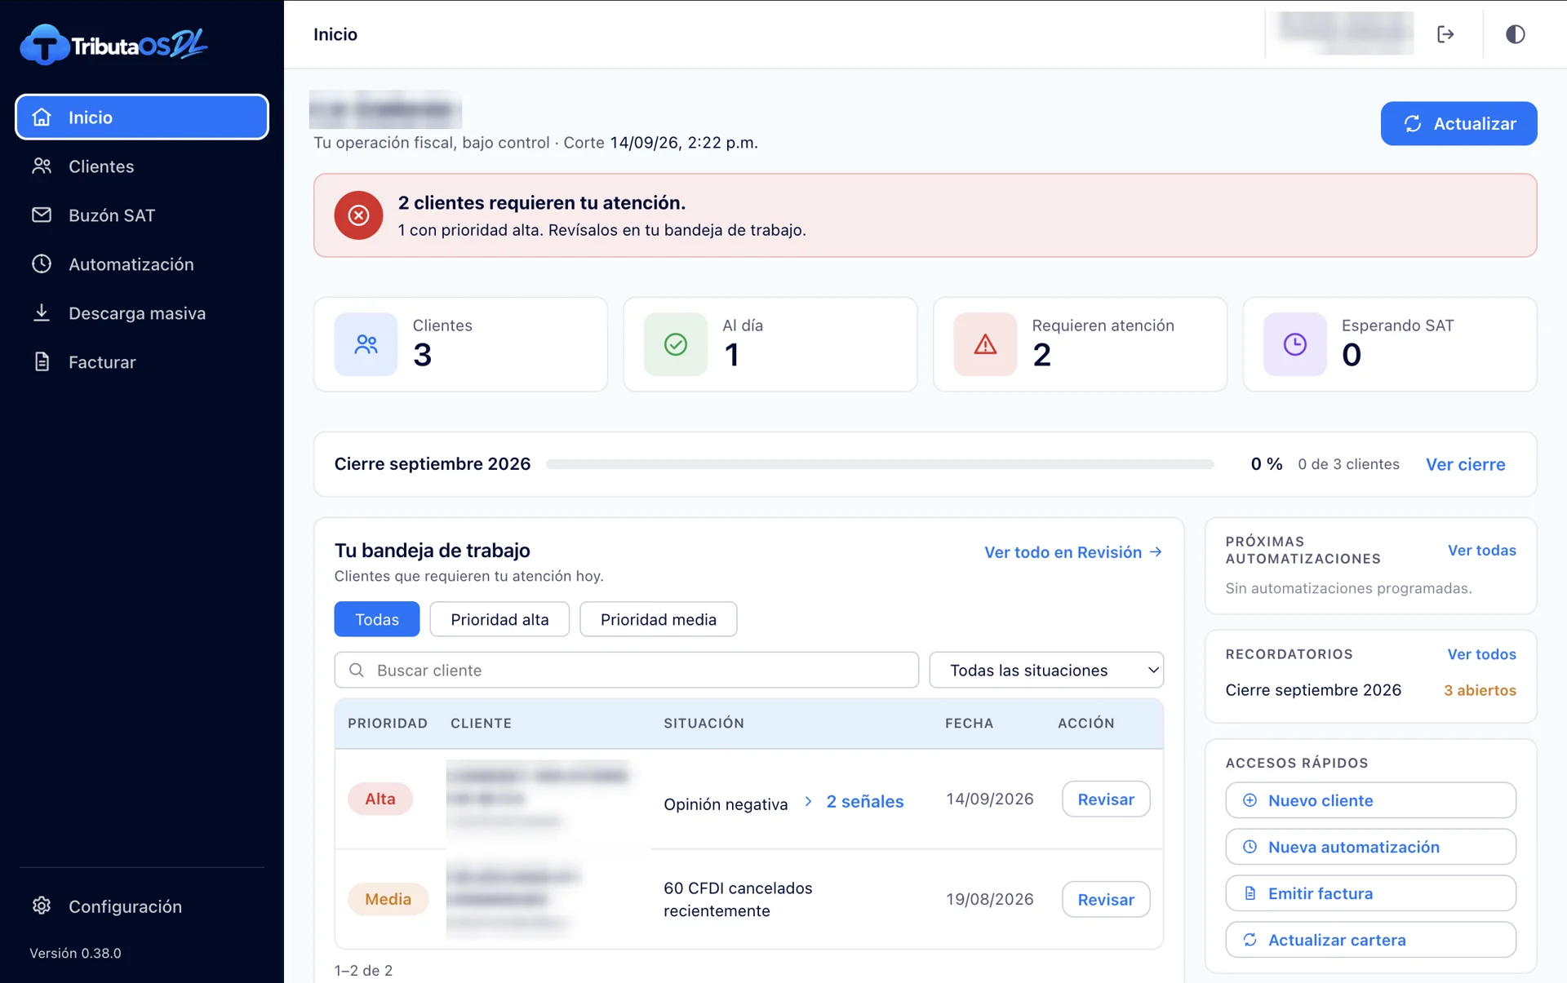Viewport: 1567px width, 983px height.
Task: Click the Cierre septiembre progress bar
Action: (880, 464)
